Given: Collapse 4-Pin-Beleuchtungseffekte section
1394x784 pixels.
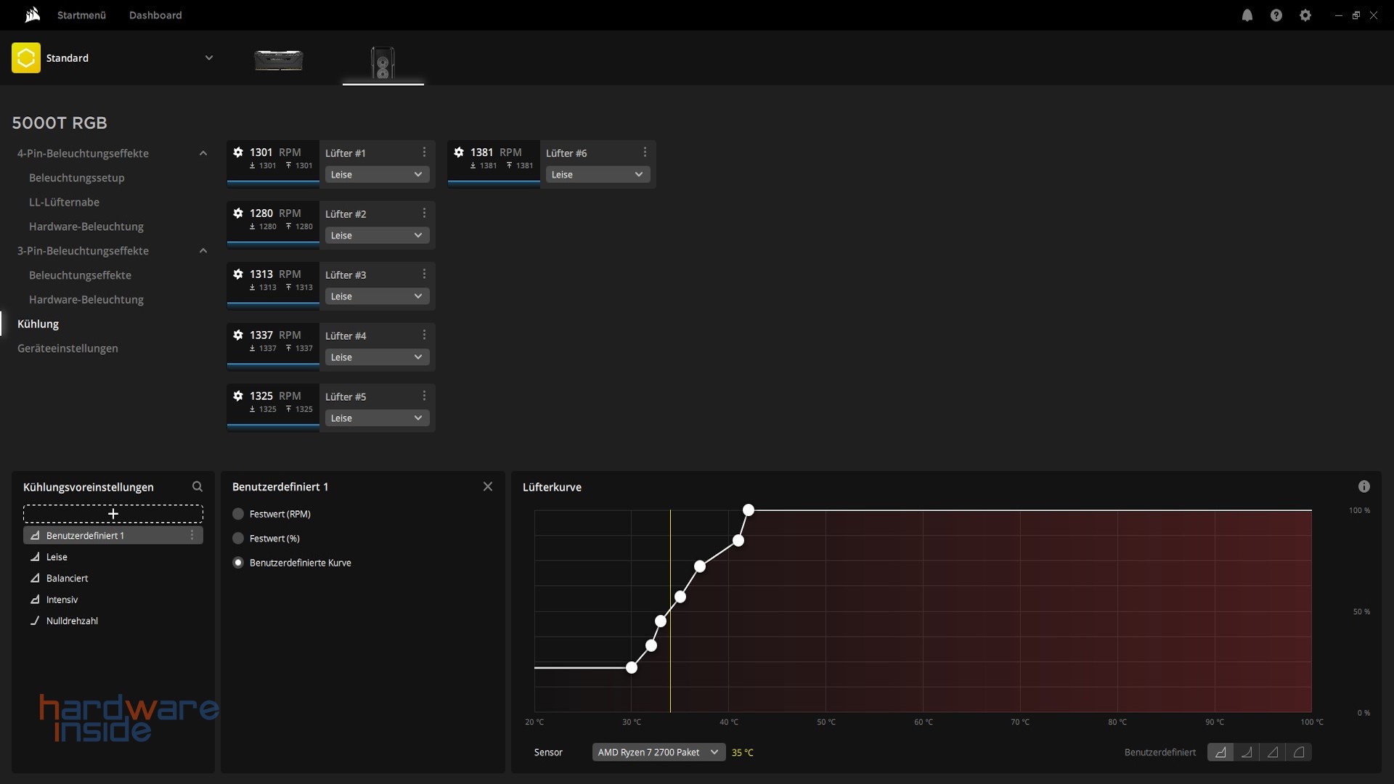Looking at the screenshot, I should click(x=203, y=153).
